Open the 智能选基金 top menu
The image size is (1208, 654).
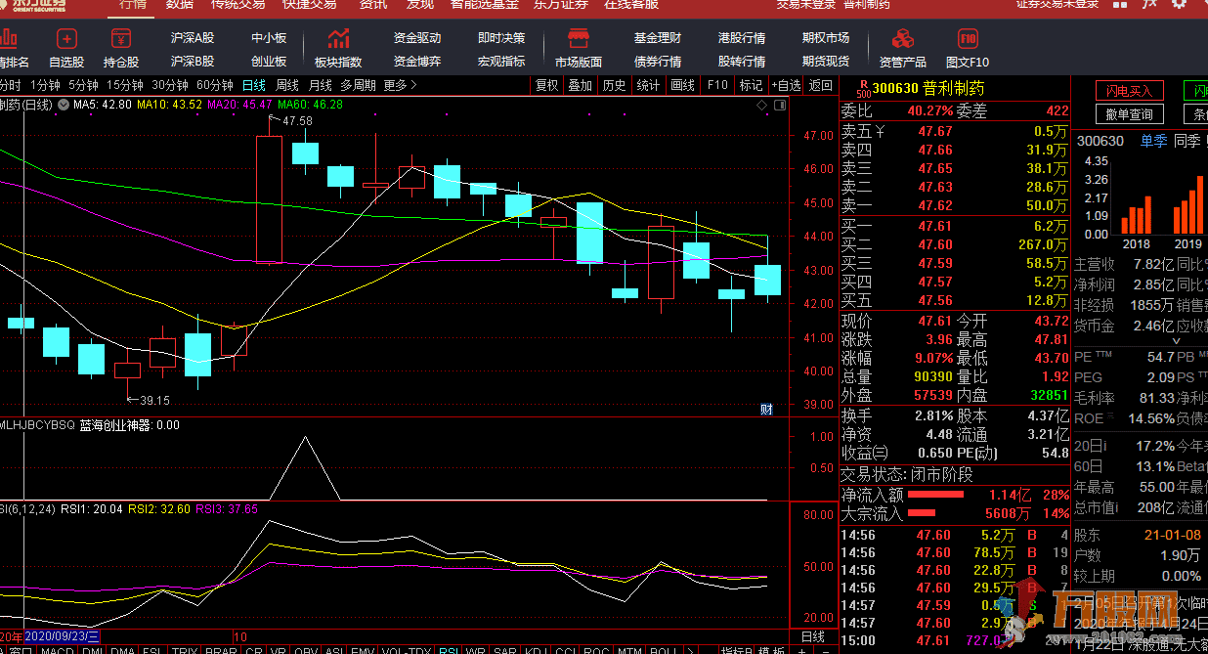(485, 4)
